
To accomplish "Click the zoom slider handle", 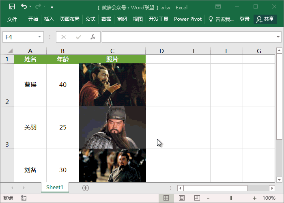I will click(x=231, y=198).
